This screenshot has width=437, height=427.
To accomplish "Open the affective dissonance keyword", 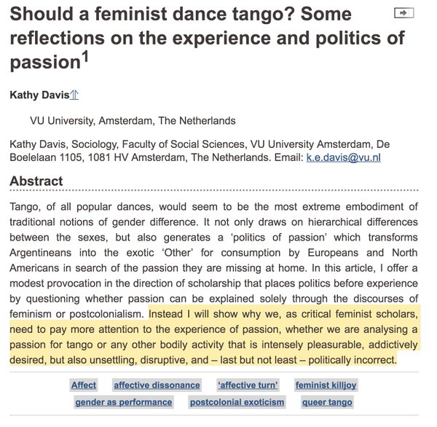I will point(157,385).
